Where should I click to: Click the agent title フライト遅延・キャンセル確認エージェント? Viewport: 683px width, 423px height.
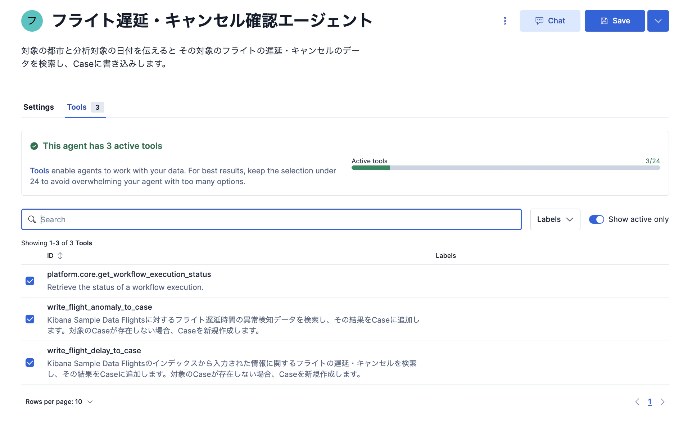(212, 21)
